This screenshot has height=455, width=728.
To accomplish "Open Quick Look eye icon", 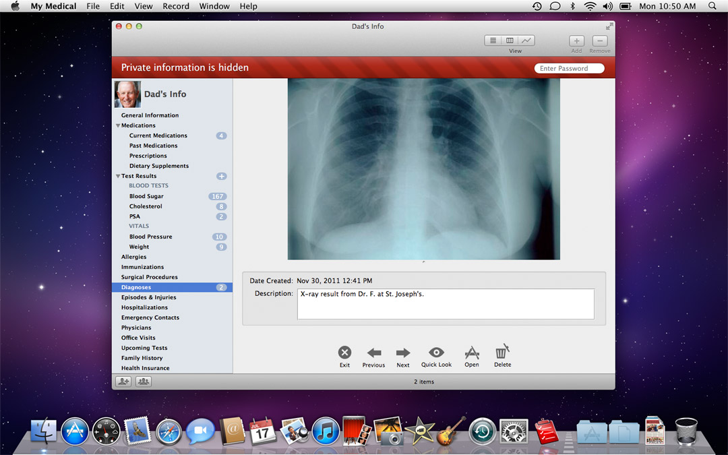I will (x=436, y=353).
